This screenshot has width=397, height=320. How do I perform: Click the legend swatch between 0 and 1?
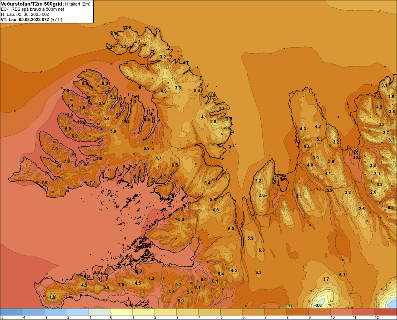(x=121, y=312)
